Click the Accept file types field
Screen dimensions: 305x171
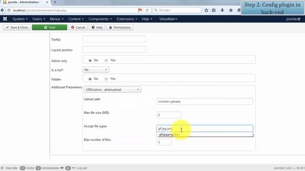(x=204, y=129)
